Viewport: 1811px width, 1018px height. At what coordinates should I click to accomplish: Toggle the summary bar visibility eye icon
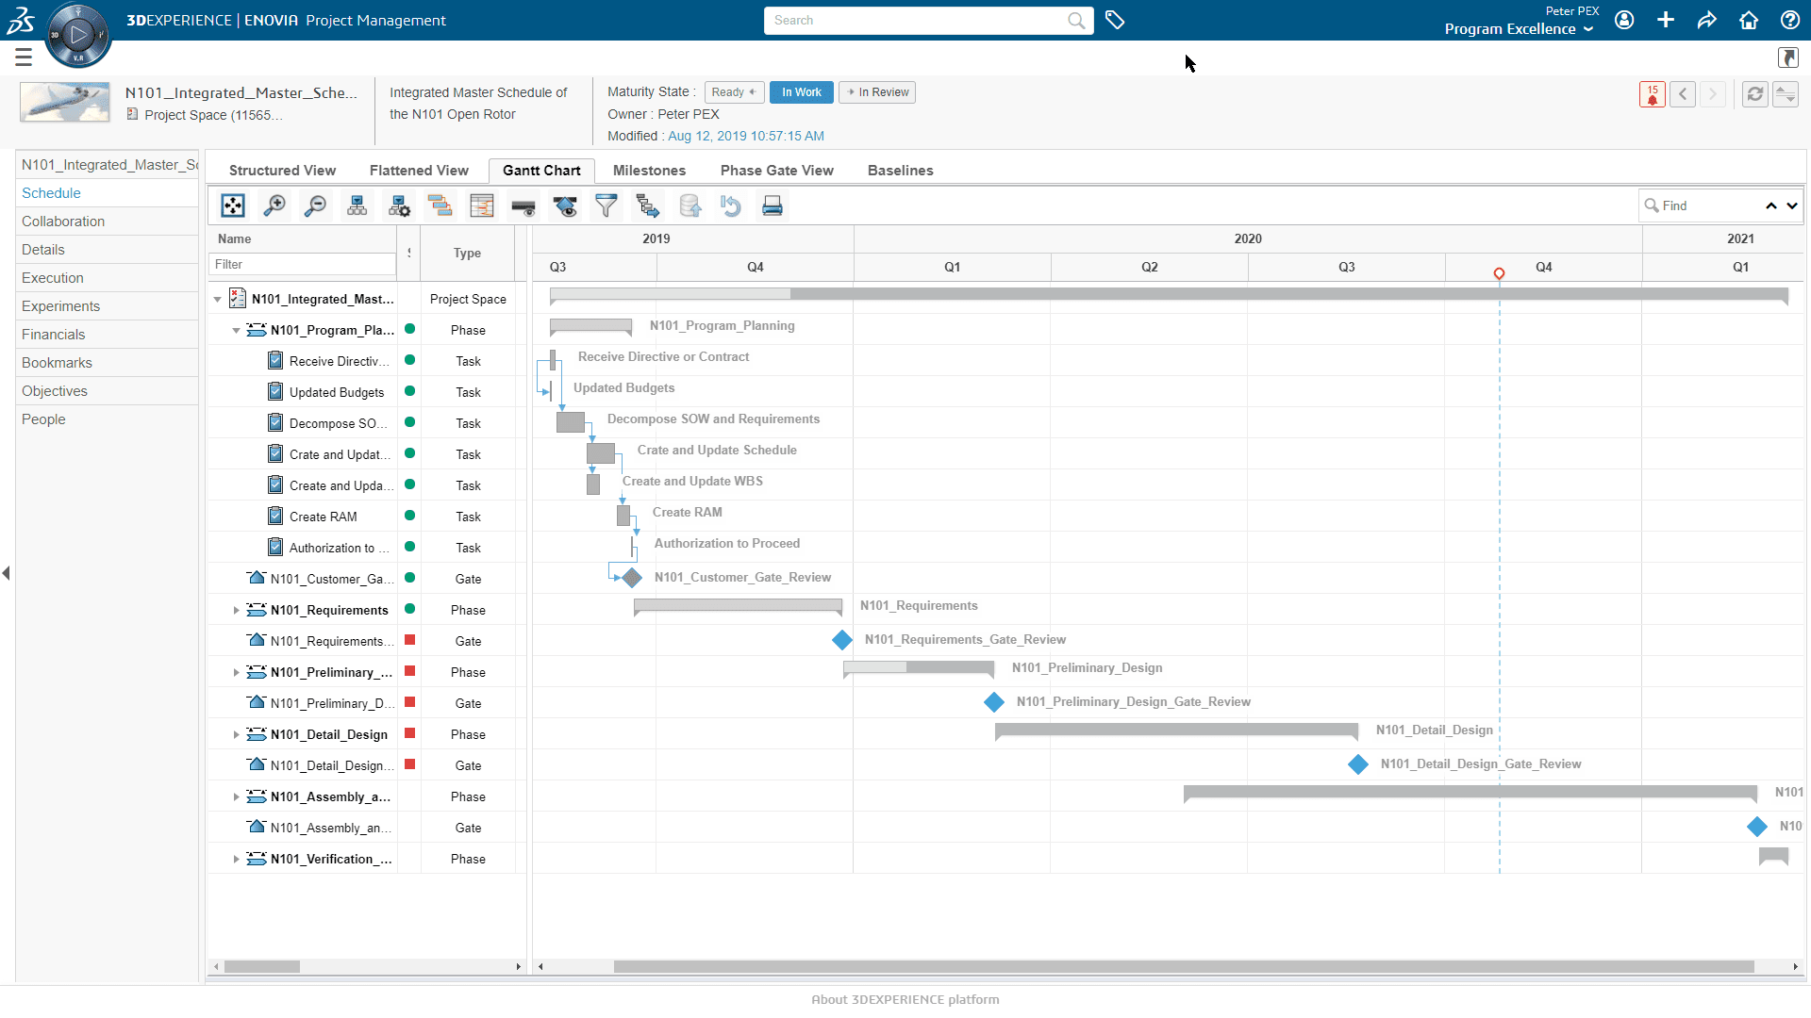[523, 205]
